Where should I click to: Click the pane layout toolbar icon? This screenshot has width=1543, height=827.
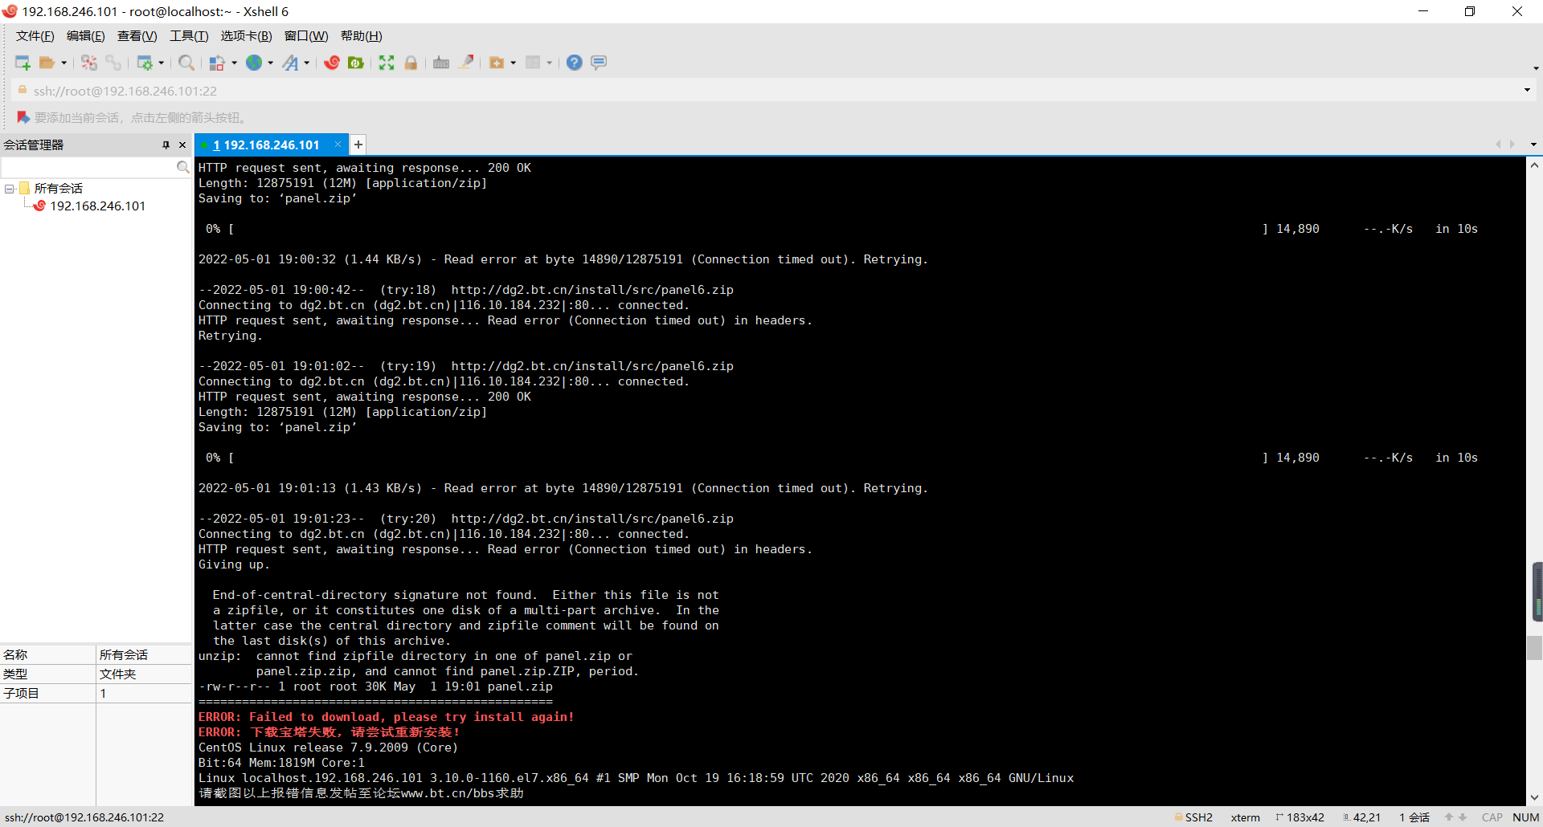[533, 63]
